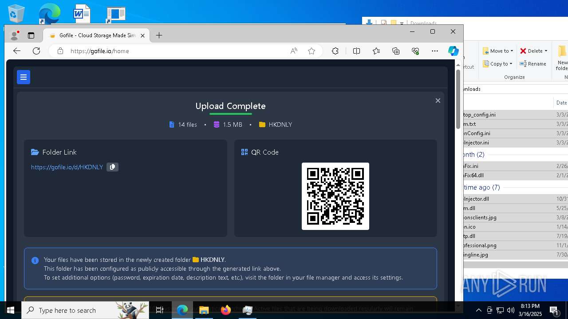
Task: Open browser Extensions menu
Action: pyautogui.click(x=335, y=51)
